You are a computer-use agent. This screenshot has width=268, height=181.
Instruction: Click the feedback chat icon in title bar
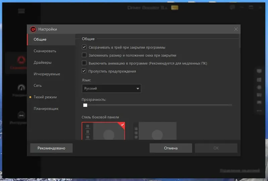tap(232, 7)
